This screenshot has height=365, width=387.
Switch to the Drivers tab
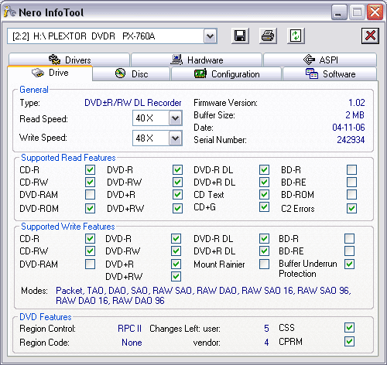69,60
